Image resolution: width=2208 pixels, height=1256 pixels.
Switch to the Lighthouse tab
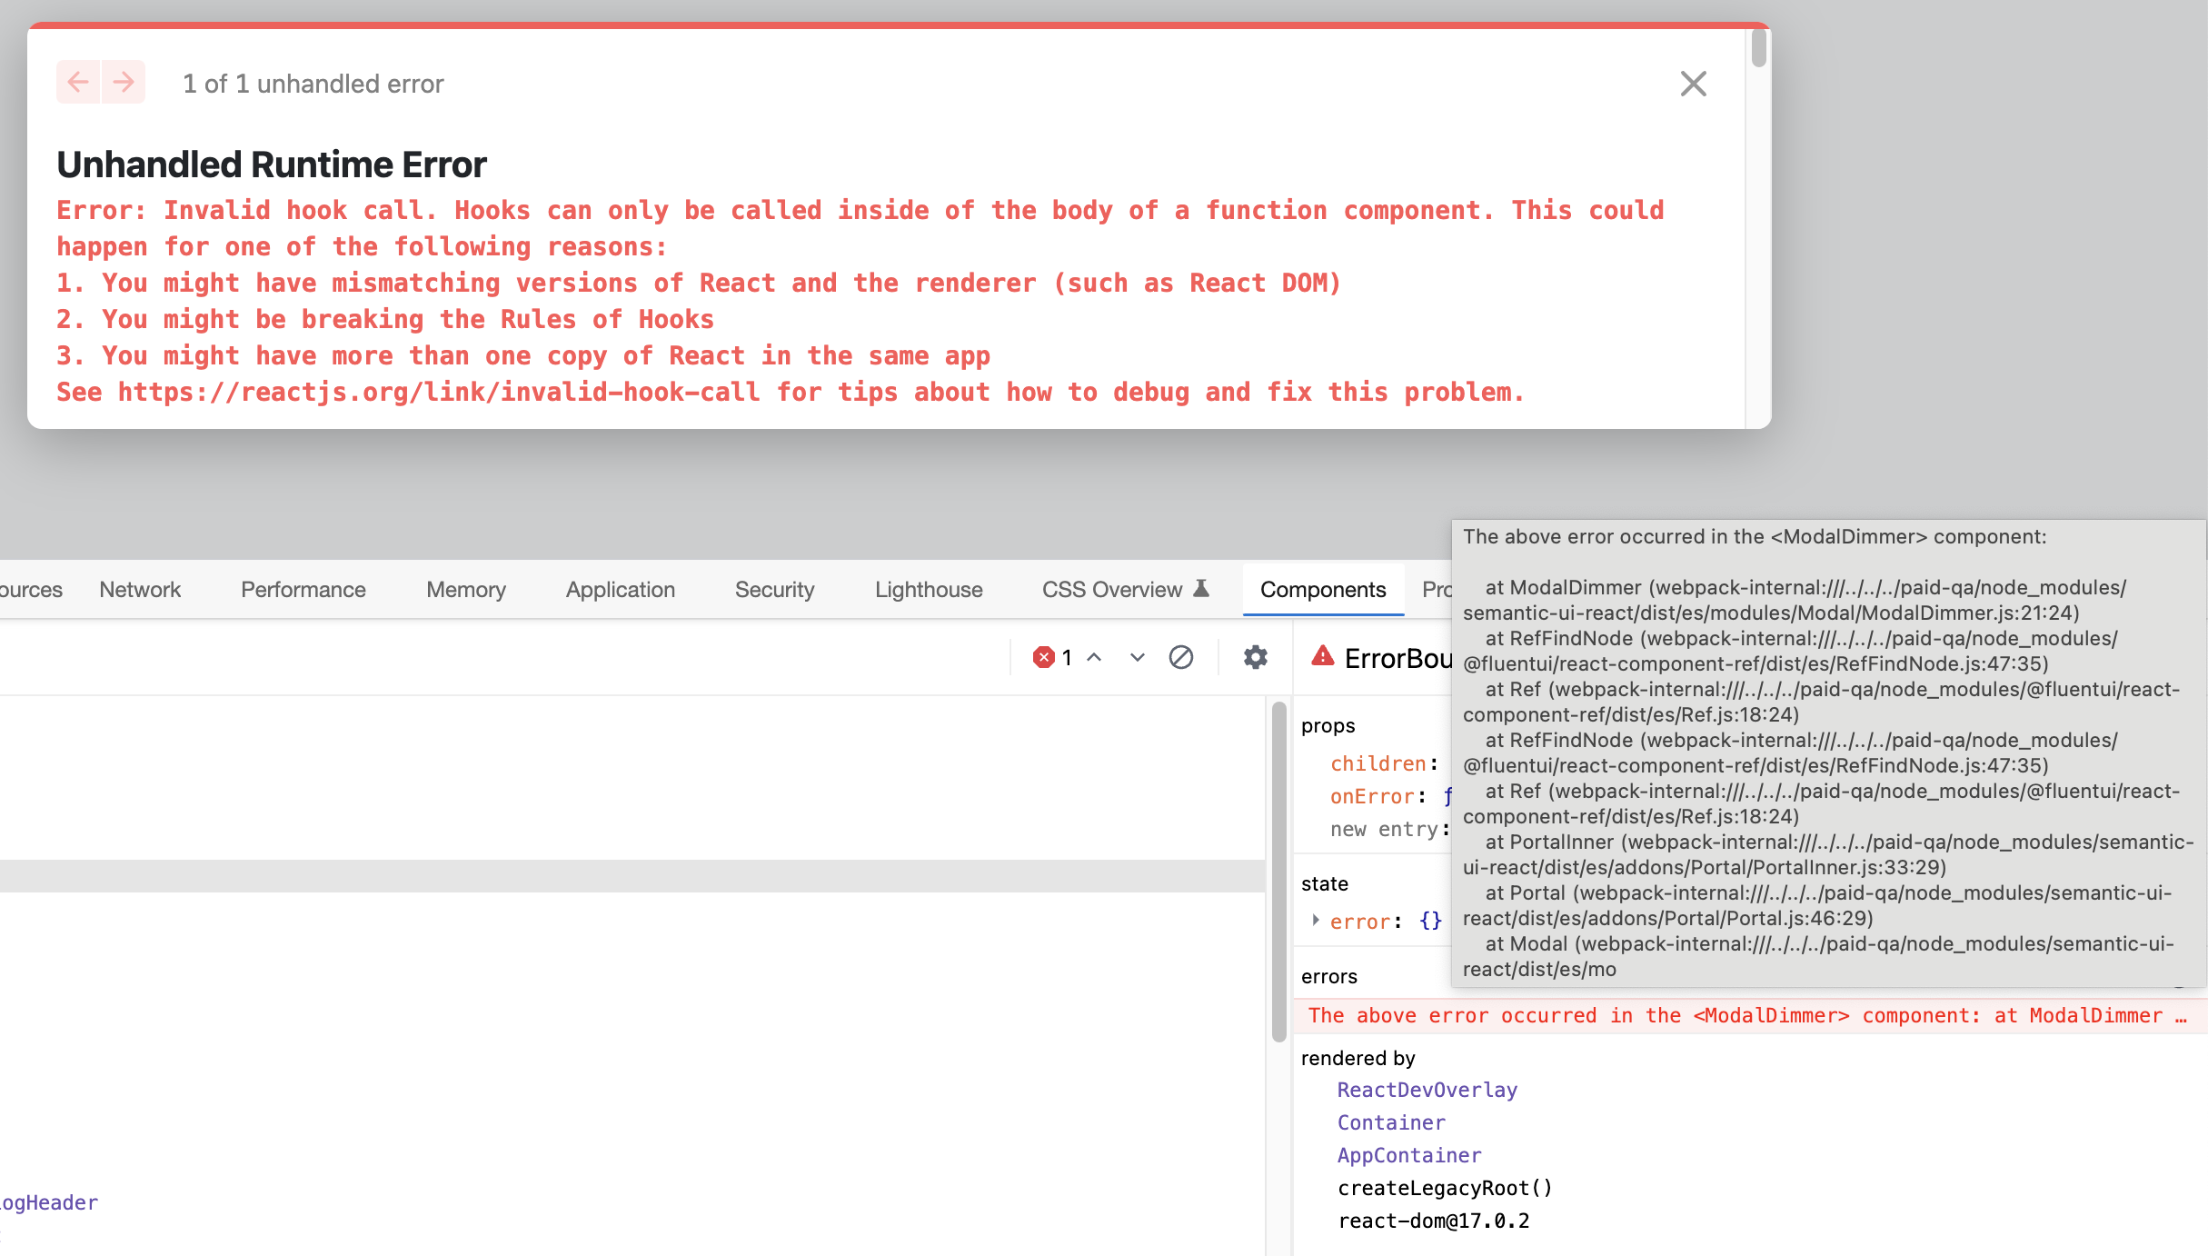928,589
